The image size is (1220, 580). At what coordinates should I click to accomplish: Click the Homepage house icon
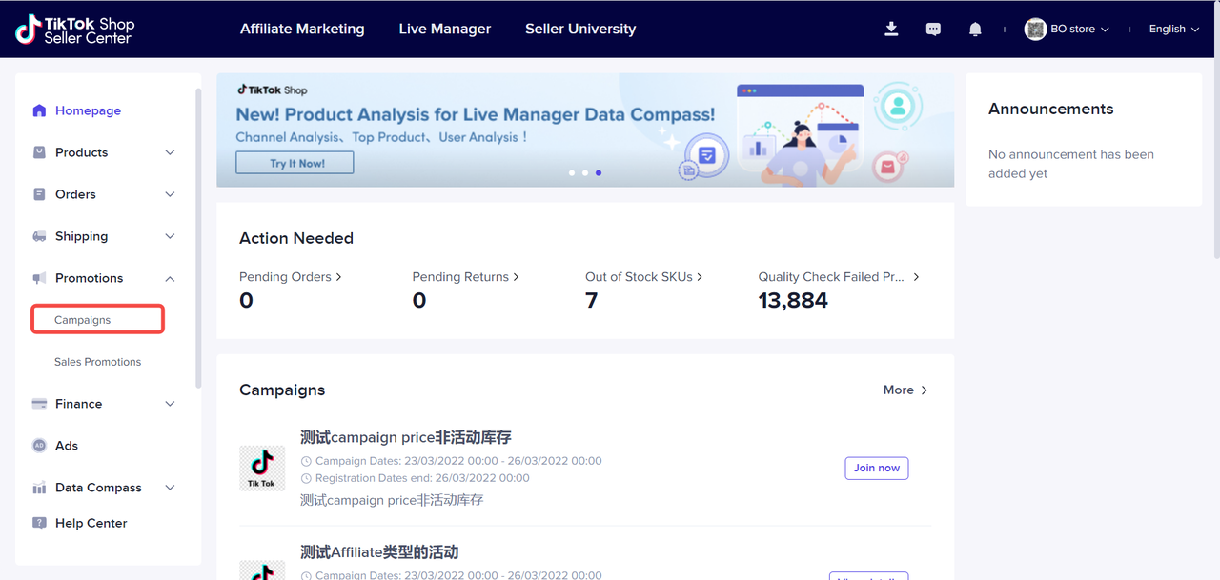39,110
